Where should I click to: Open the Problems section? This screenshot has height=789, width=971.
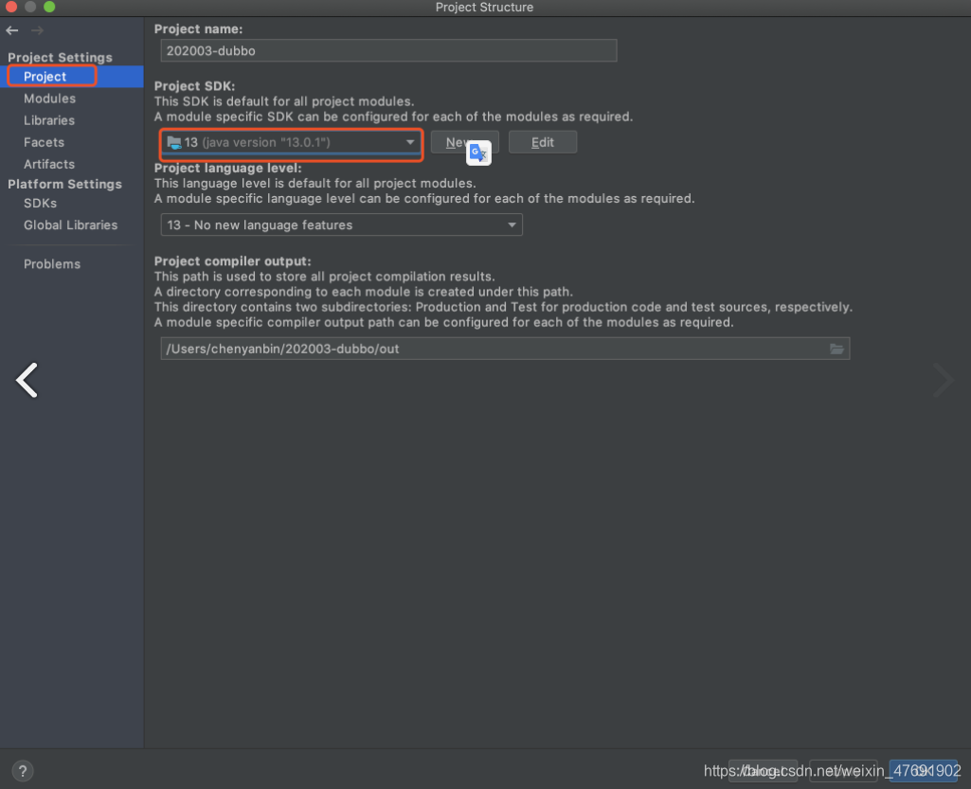(x=52, y=264)
